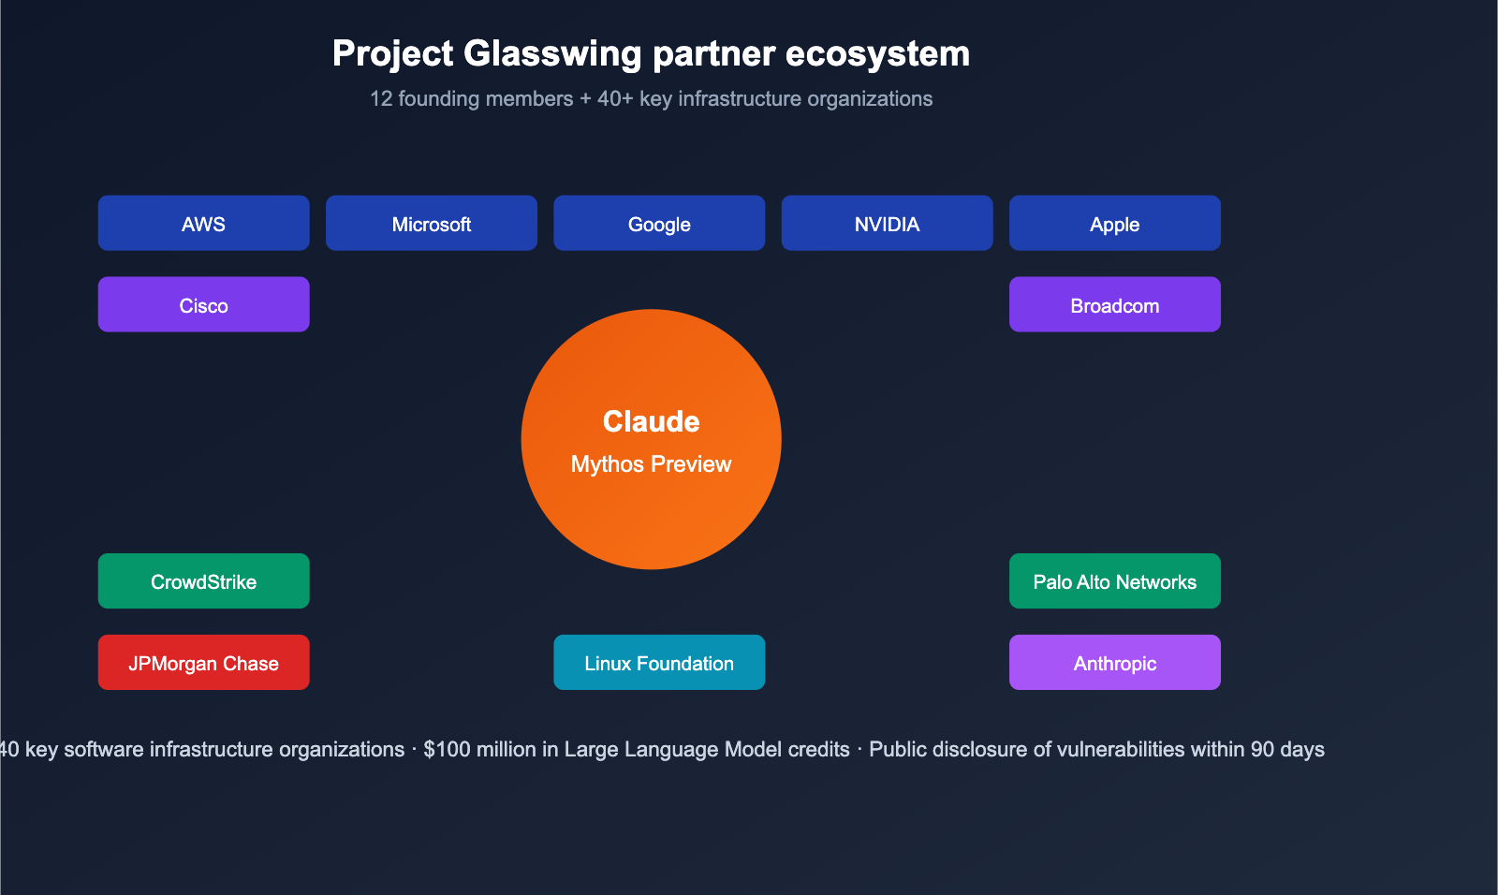
Task: Select the Microsoft partner box
Action: pyautogui.click(x=431, y=224)
